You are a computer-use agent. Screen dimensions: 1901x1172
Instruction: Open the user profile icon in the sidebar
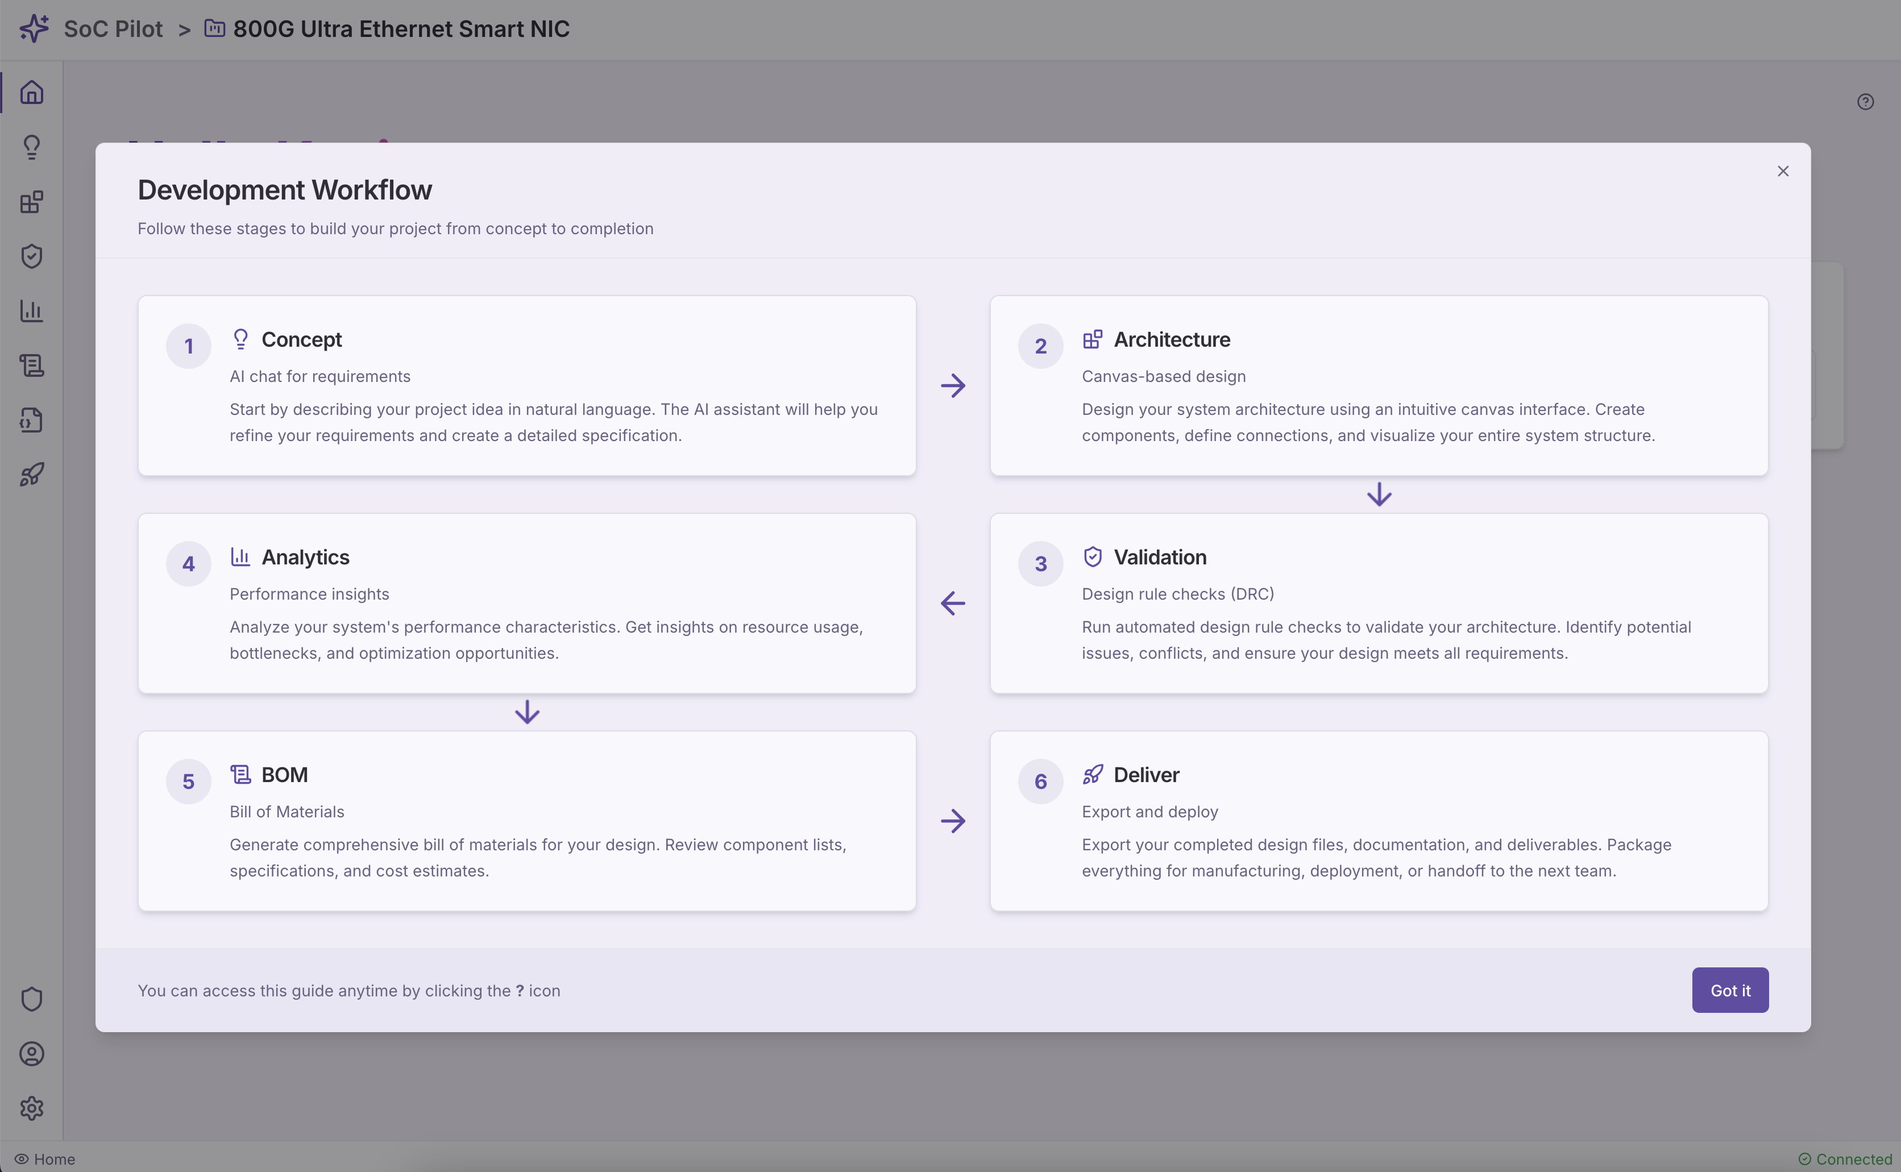coord(32,1053)
